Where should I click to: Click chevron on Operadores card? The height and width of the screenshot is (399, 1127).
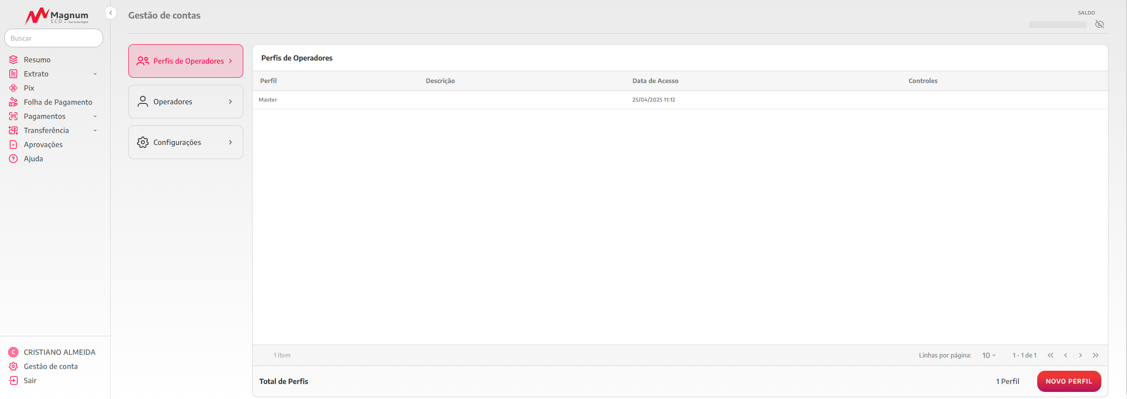tap(230, 102)
